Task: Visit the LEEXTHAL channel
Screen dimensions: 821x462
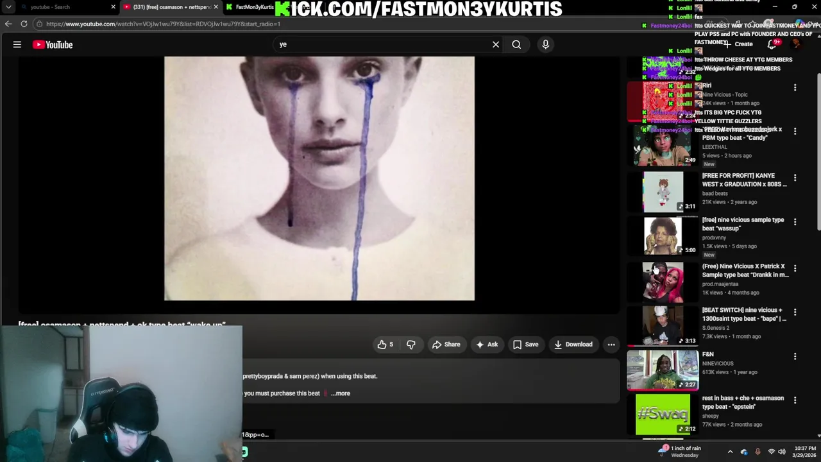Action: 715,147
